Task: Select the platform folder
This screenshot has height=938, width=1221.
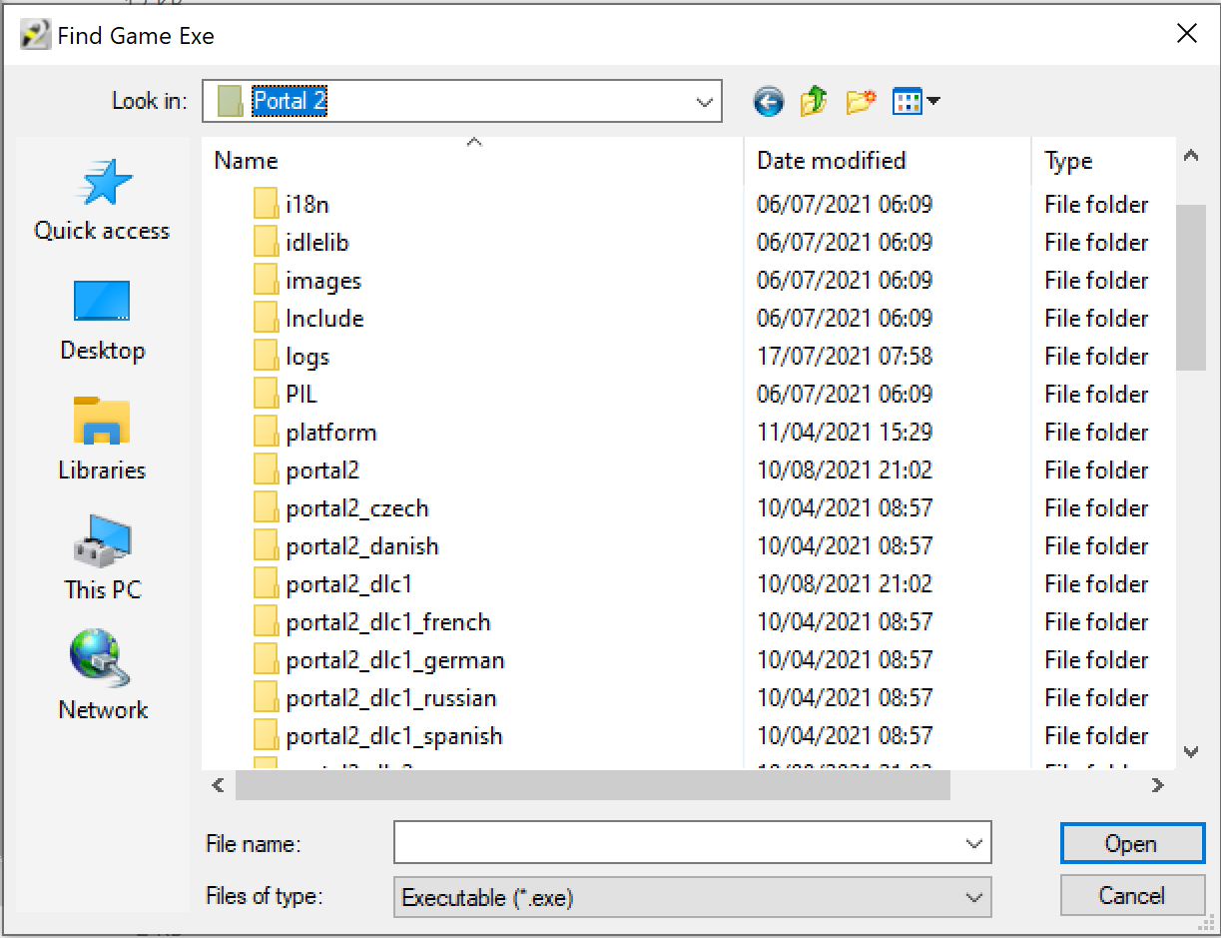Action: [x=330, y=433]
